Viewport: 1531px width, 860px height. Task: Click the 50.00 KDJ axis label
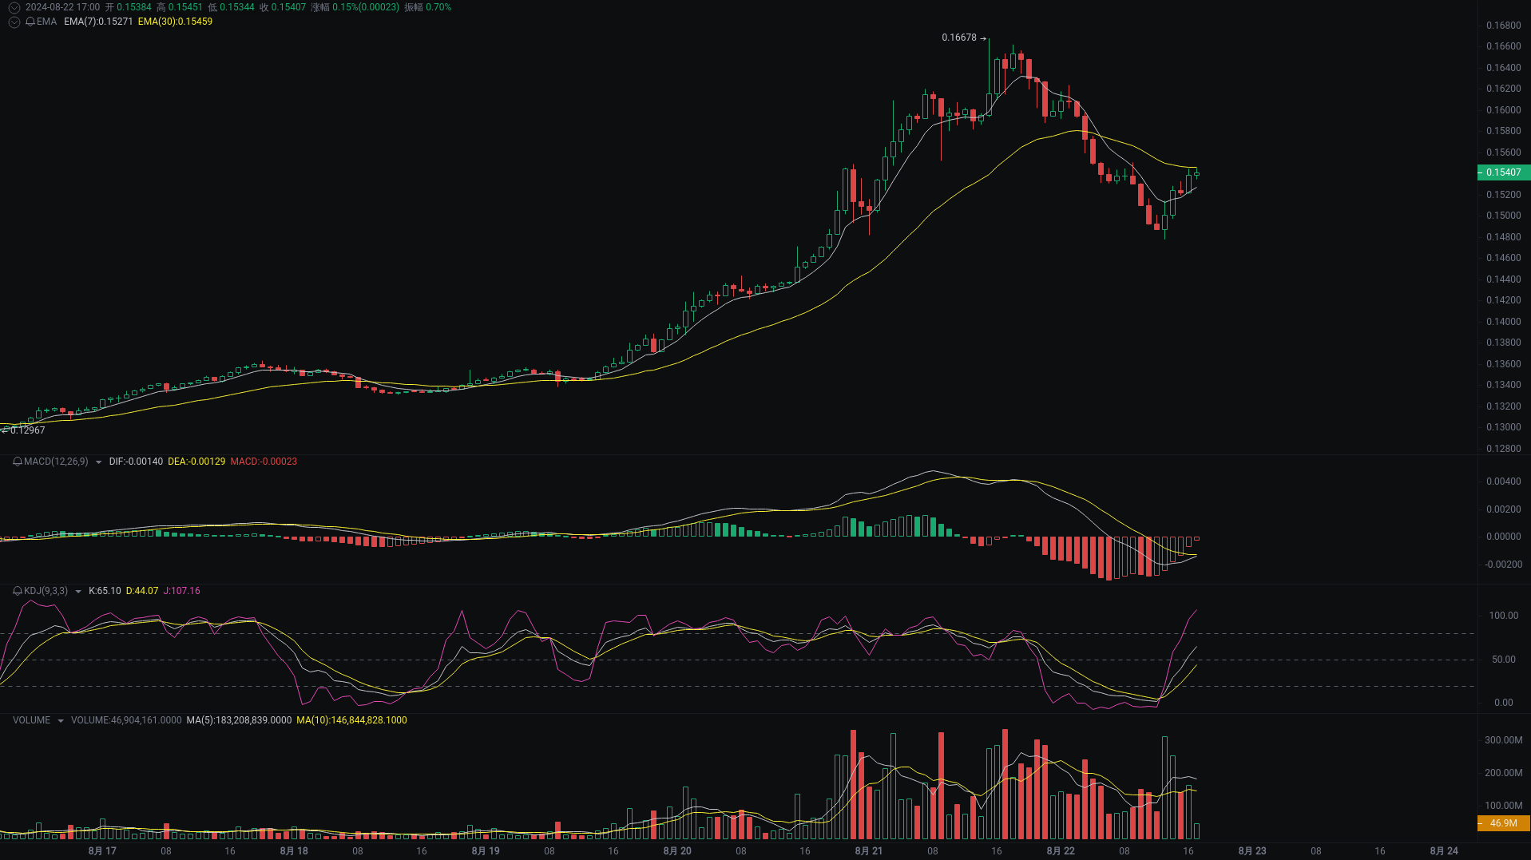(1504, 660)
